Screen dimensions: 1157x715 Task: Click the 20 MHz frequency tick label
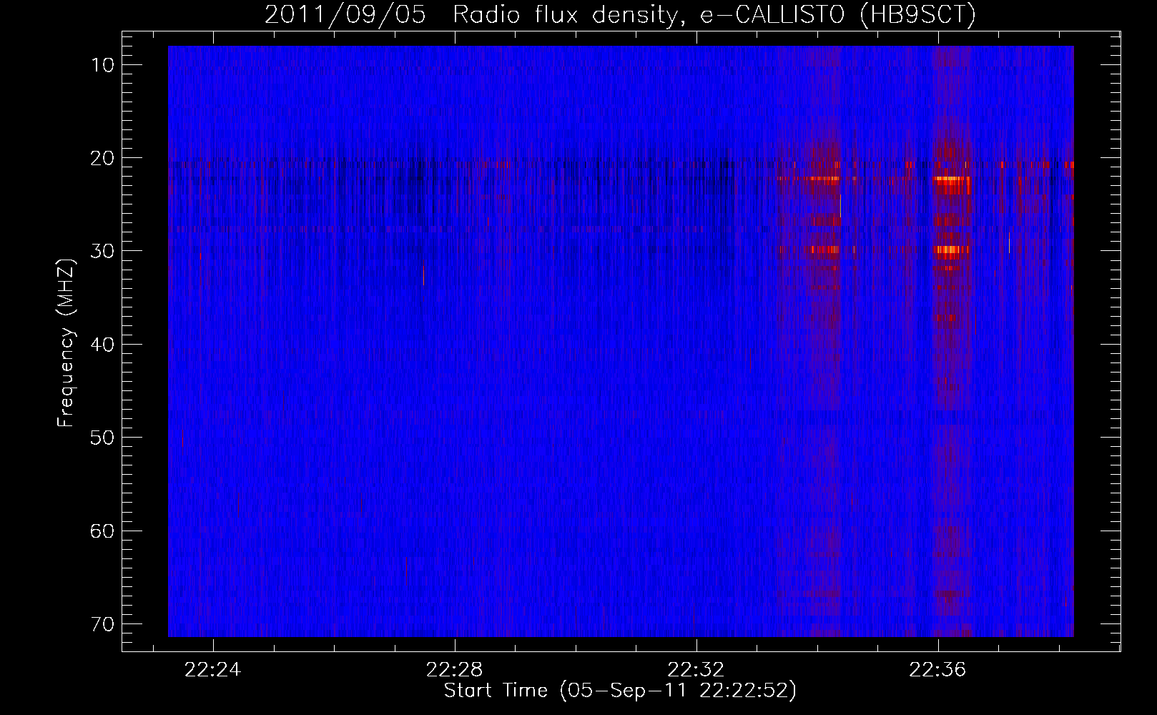[x=102, y=158]
